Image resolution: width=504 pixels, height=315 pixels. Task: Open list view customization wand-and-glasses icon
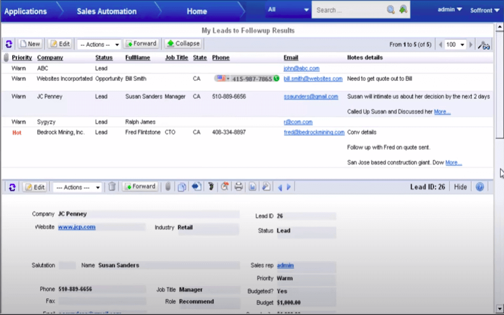(x=484, y=45)
